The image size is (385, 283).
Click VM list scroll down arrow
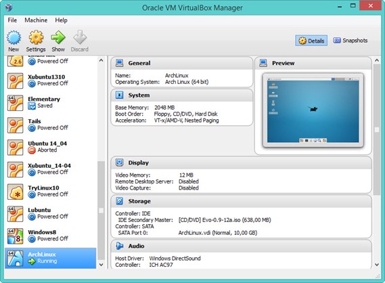pos(101,265)
